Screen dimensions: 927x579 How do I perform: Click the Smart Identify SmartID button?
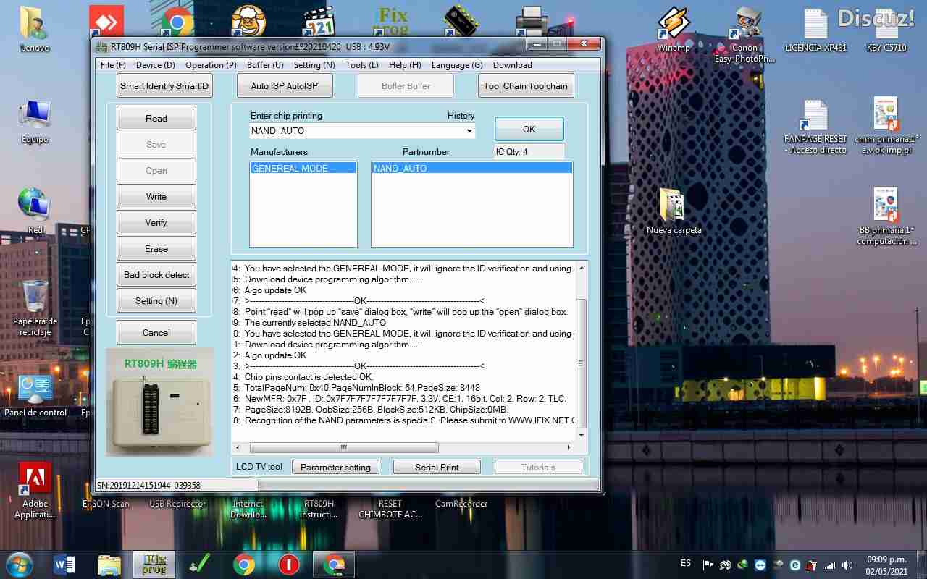[x=164, y=85]
